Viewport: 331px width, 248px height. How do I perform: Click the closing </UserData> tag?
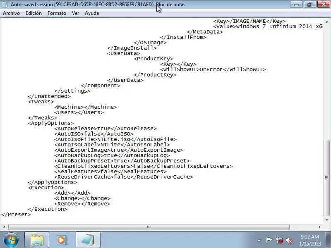[x=125, y=80]
